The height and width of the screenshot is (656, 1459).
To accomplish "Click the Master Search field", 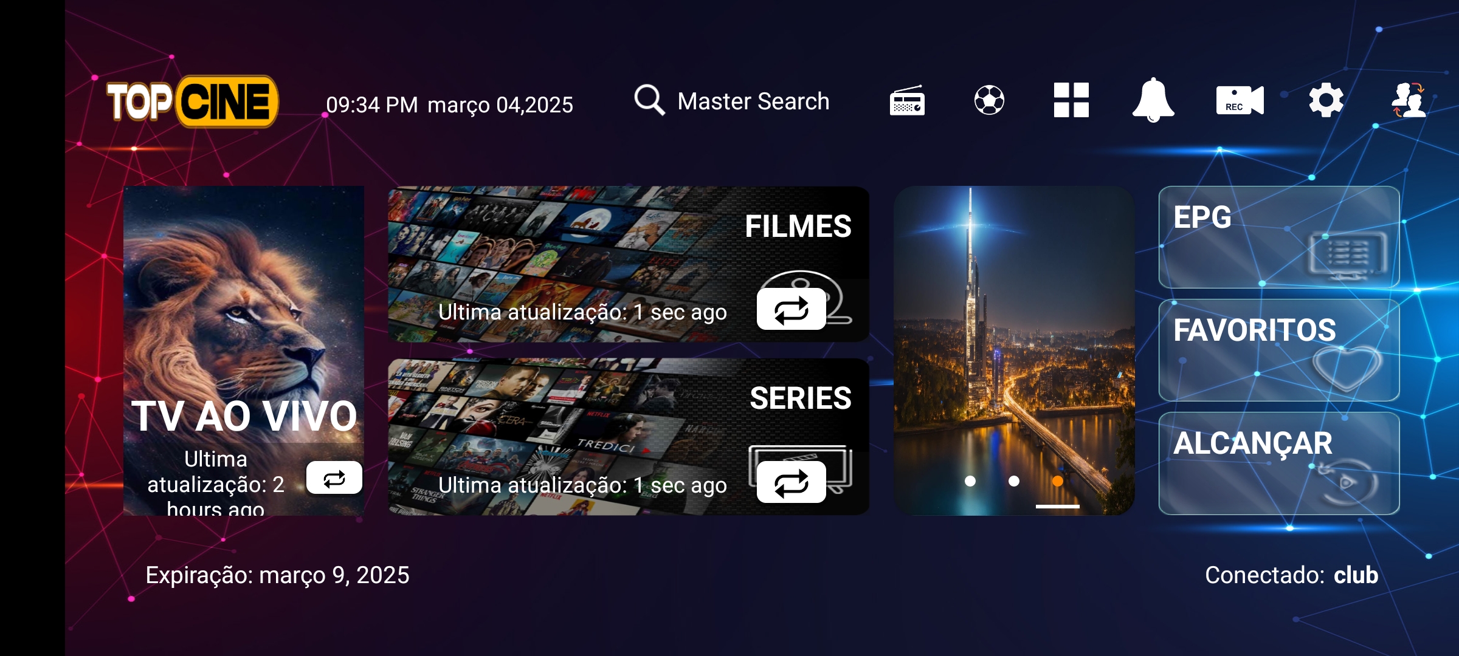I will point(753,101).
